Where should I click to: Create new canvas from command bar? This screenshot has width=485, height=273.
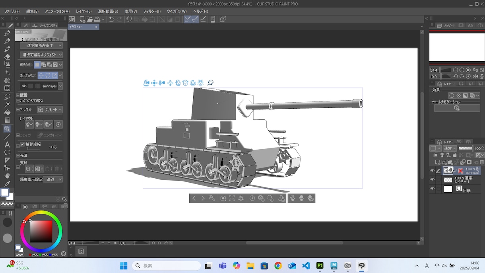[82, 19]
